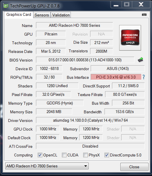Click the BIOS Version field

85,60
